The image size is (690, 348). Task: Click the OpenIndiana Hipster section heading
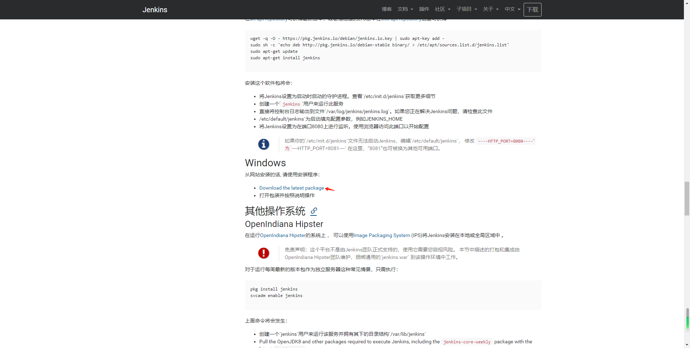click(x=284, y=224)
